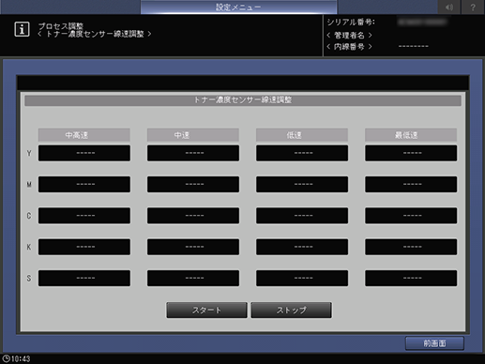Click the トナー濃度センサー線速調整 panel title bar

[x=243, y=100]
